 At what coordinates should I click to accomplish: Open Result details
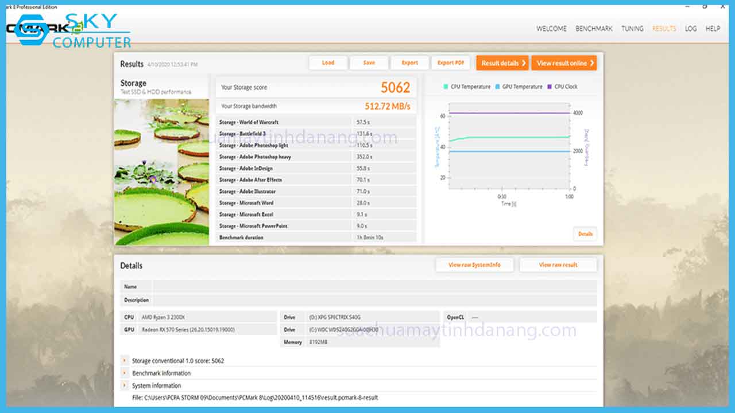coord(502,63)
